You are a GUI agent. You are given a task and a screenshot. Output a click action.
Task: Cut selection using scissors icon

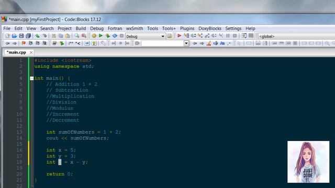tap(54, 36)
